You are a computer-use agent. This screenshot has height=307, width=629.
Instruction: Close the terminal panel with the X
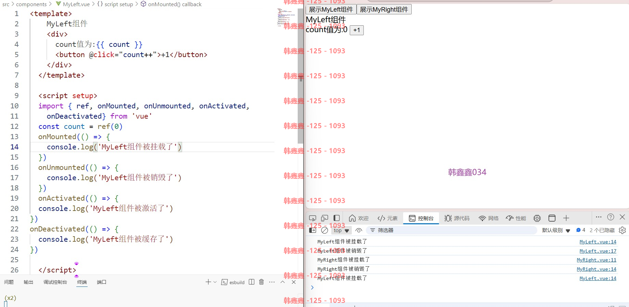[x=294, y=282]
